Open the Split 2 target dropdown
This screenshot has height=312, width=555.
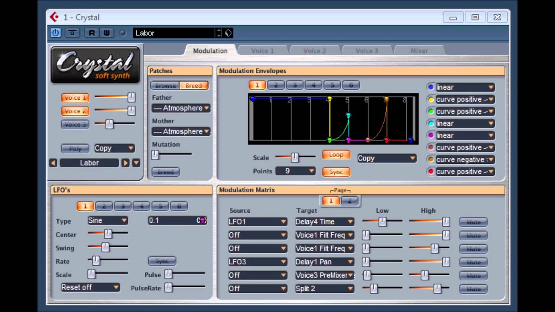tap(324, 289)
